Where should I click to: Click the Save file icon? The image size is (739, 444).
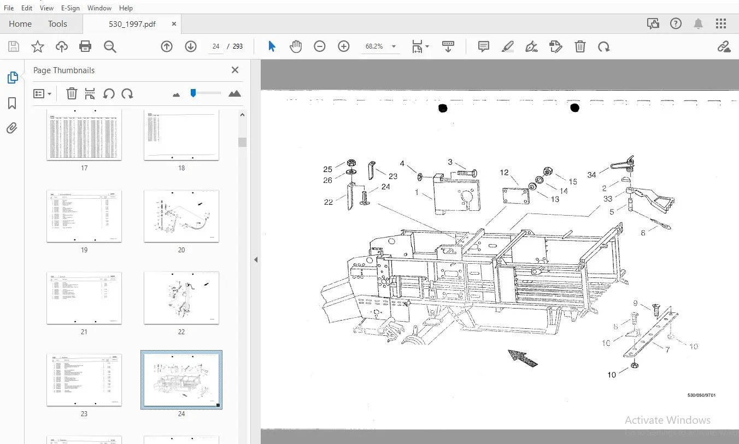pyautogui.click(x=14, y=46)
